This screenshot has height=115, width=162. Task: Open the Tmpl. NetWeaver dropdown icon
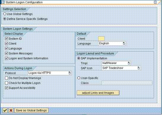pyautogui.click(x=129, y=63)
